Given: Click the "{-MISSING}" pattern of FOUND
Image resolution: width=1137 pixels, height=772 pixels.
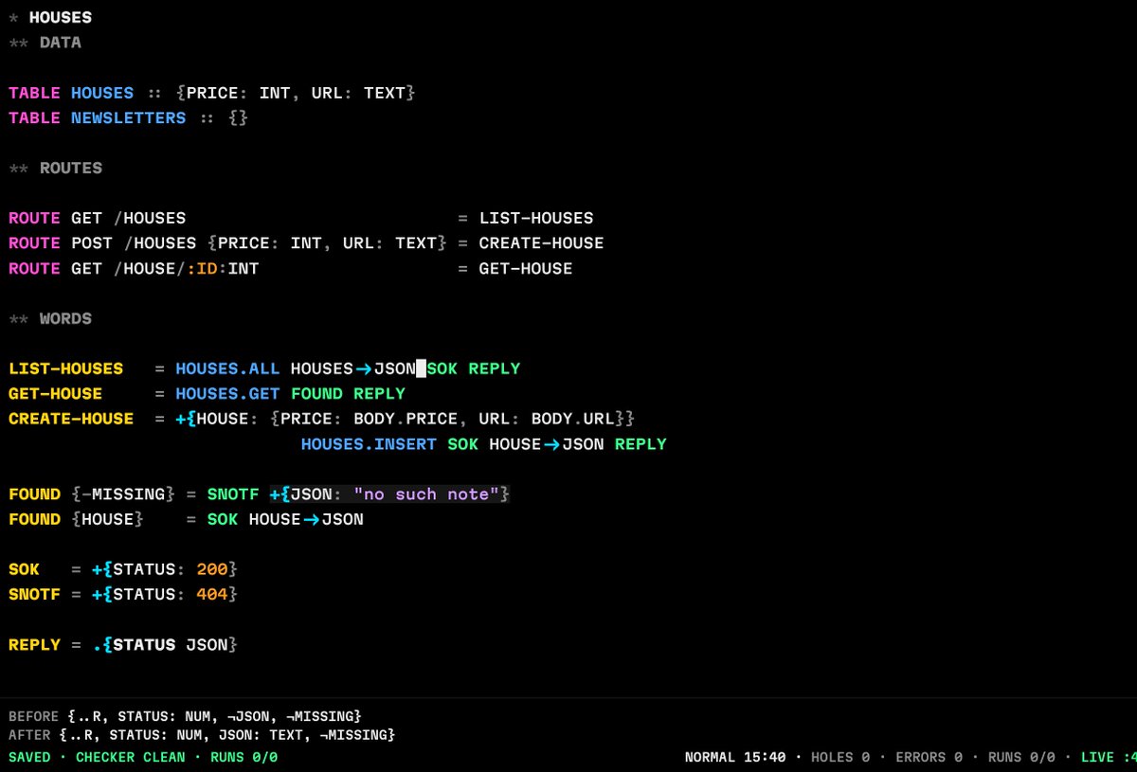Looking at the screenshot, I should click(123, 494).
